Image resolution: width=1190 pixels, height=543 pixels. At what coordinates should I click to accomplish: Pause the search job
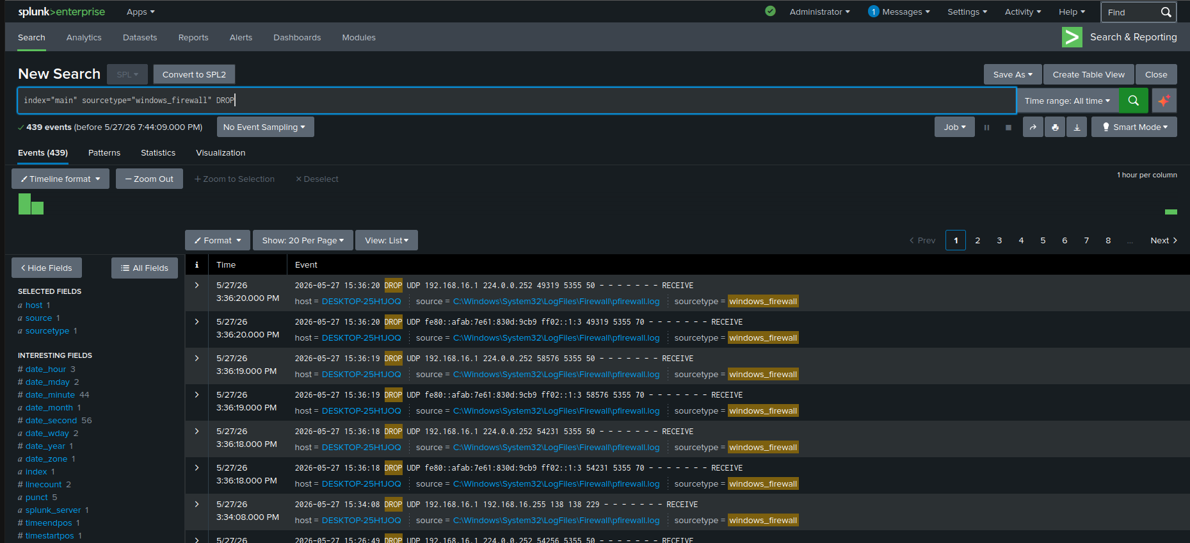[986, 127]
